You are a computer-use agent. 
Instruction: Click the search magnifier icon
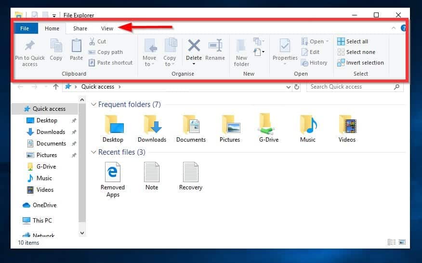396,87
